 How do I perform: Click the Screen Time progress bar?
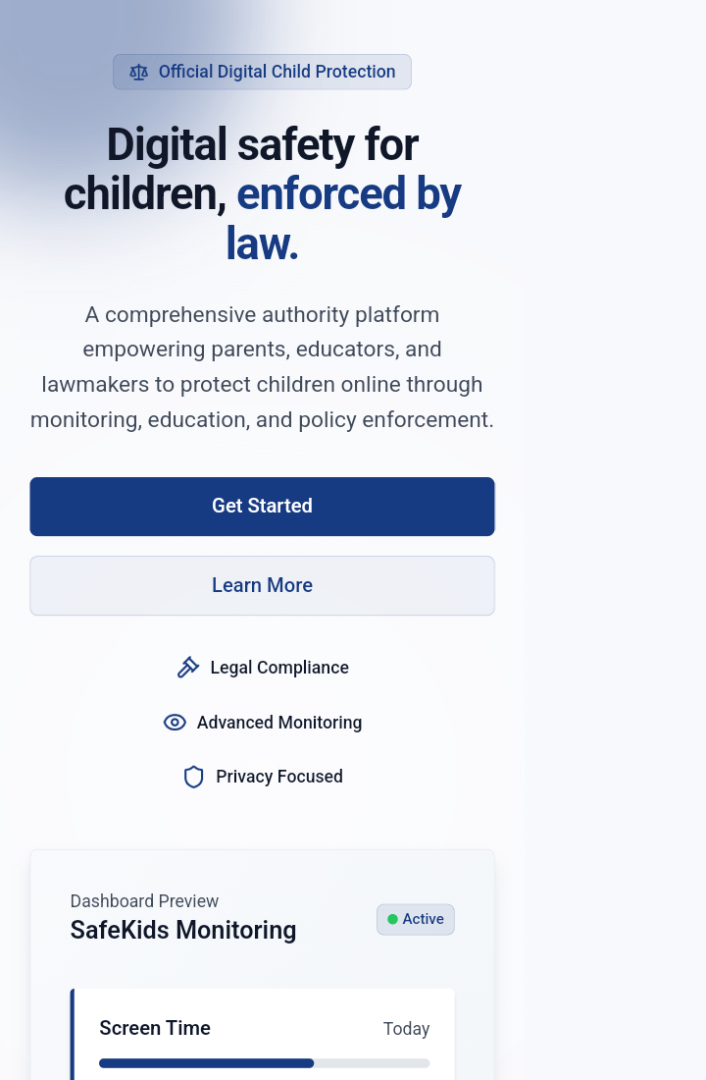264,1063
